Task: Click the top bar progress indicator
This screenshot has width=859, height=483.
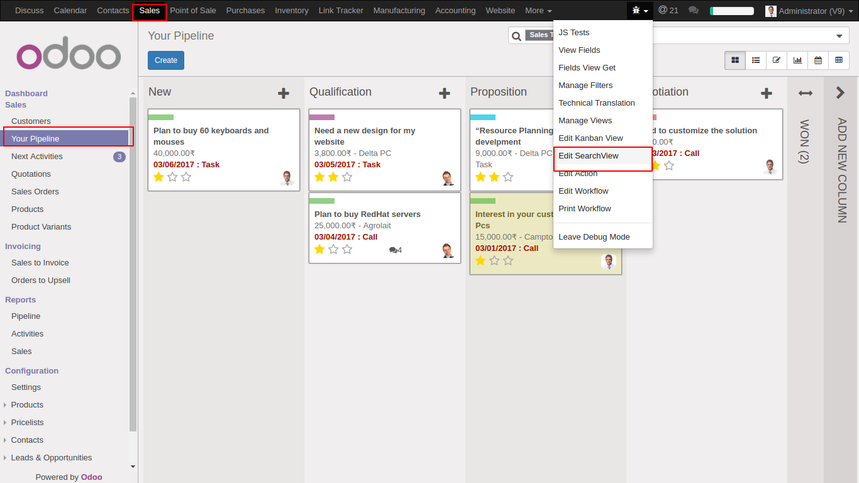Action: (x=731, y=10)
